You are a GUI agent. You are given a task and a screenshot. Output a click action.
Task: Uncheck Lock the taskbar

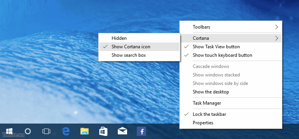[231, 114]
